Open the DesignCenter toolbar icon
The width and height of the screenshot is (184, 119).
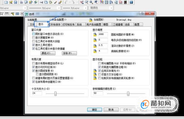106,2
